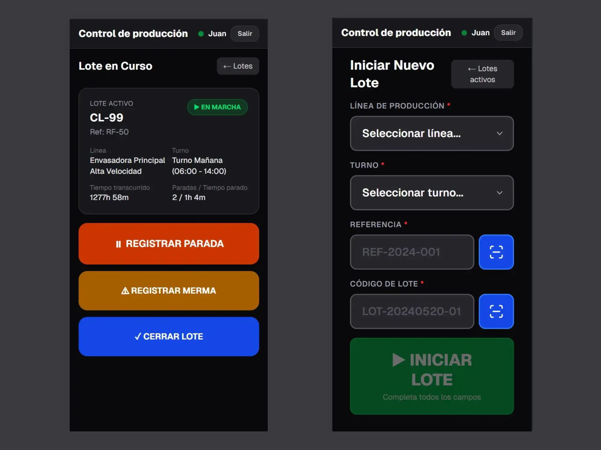Click the Iniciar Lote button
The image size is (601, 450).
[432, 376]
